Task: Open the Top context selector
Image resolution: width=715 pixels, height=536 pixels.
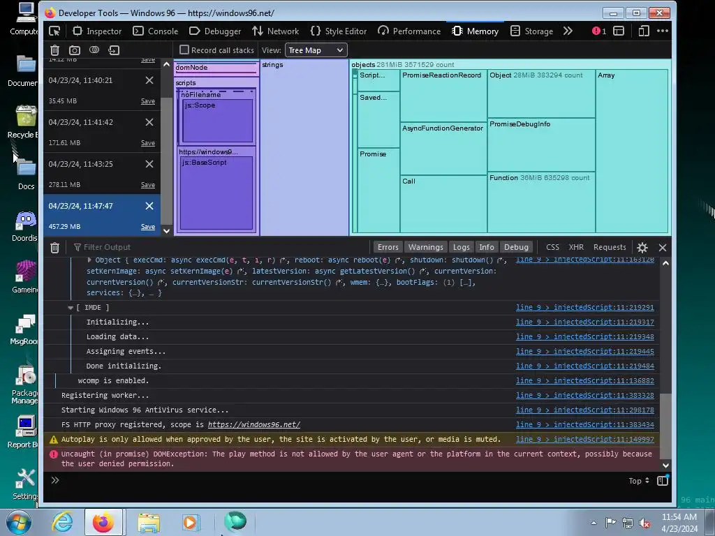Action: 638,481
